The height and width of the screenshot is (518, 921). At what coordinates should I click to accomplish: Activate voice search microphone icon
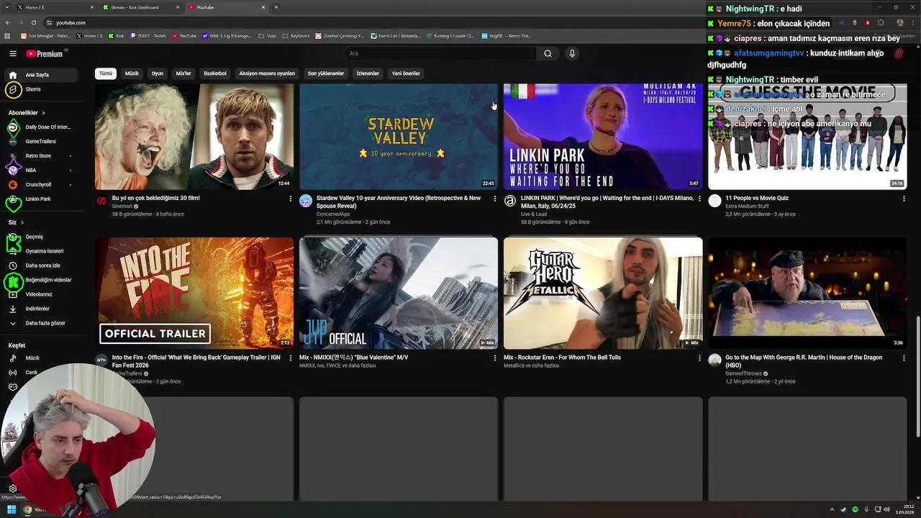tap(572, 53)
